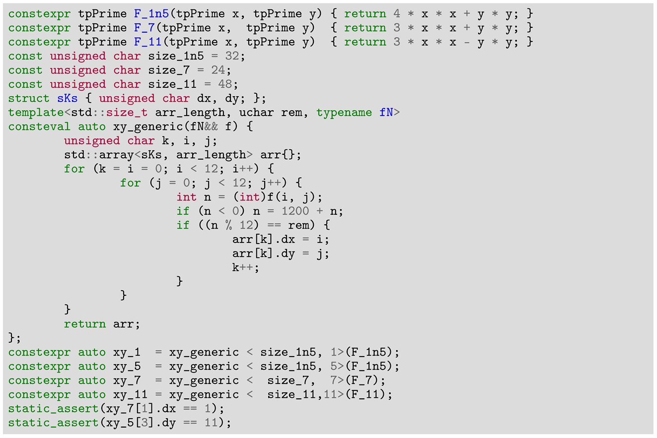Click the condition line "if ((n % 12) == rem) {"

(253, 225)
